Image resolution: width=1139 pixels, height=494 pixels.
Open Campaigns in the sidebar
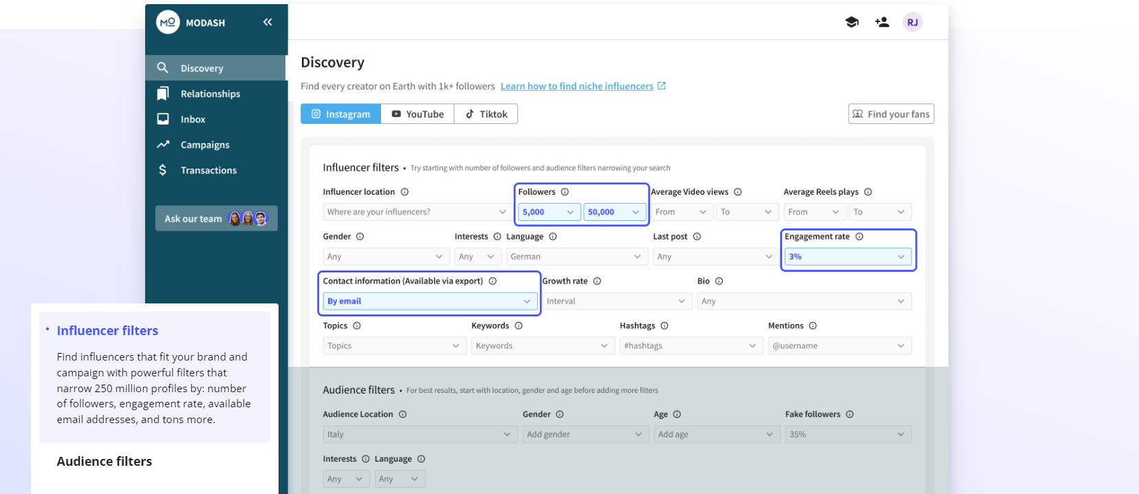[x=216, y=144]
